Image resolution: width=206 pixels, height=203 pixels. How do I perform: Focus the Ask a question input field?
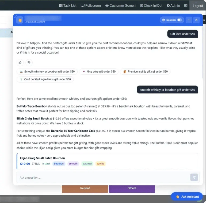(103, 178)
